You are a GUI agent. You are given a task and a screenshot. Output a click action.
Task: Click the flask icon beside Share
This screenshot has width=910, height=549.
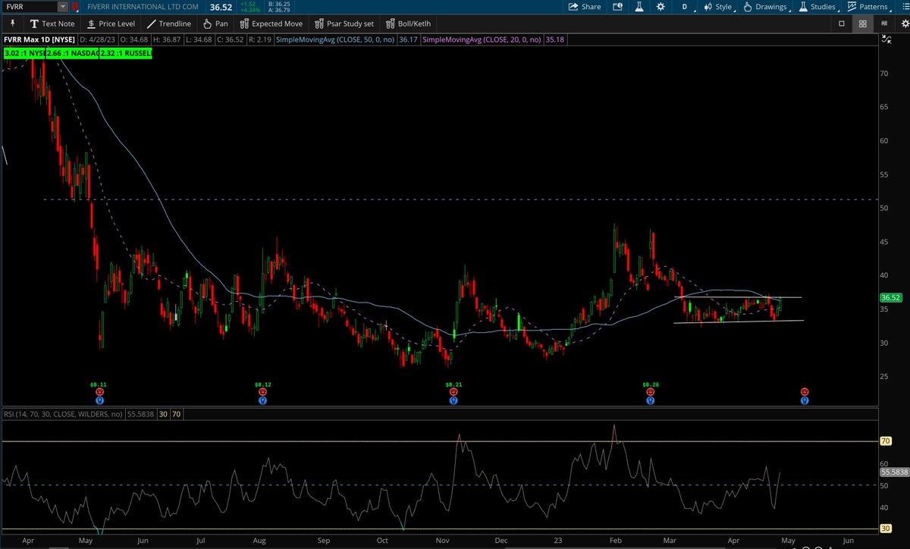point(639,7)
